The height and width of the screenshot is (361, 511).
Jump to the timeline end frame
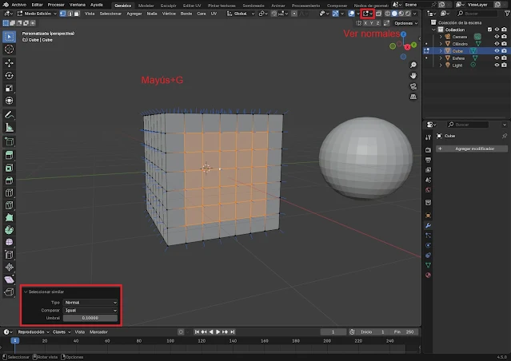pos(233,332)
